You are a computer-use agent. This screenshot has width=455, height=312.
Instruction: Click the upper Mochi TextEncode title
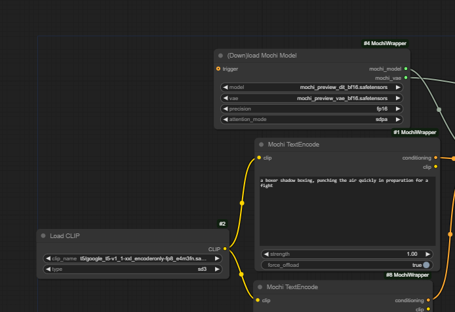tap(293, 145)
